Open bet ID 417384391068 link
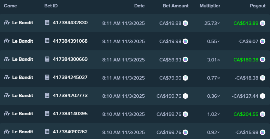270x139 pixels. tap(70, 41)
